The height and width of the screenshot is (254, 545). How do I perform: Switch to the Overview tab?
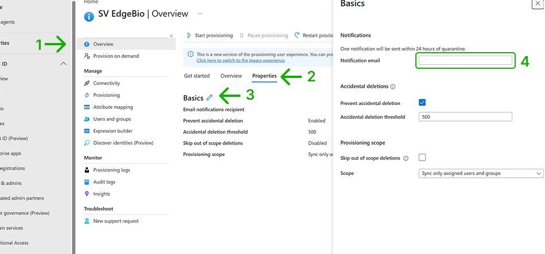231,76
